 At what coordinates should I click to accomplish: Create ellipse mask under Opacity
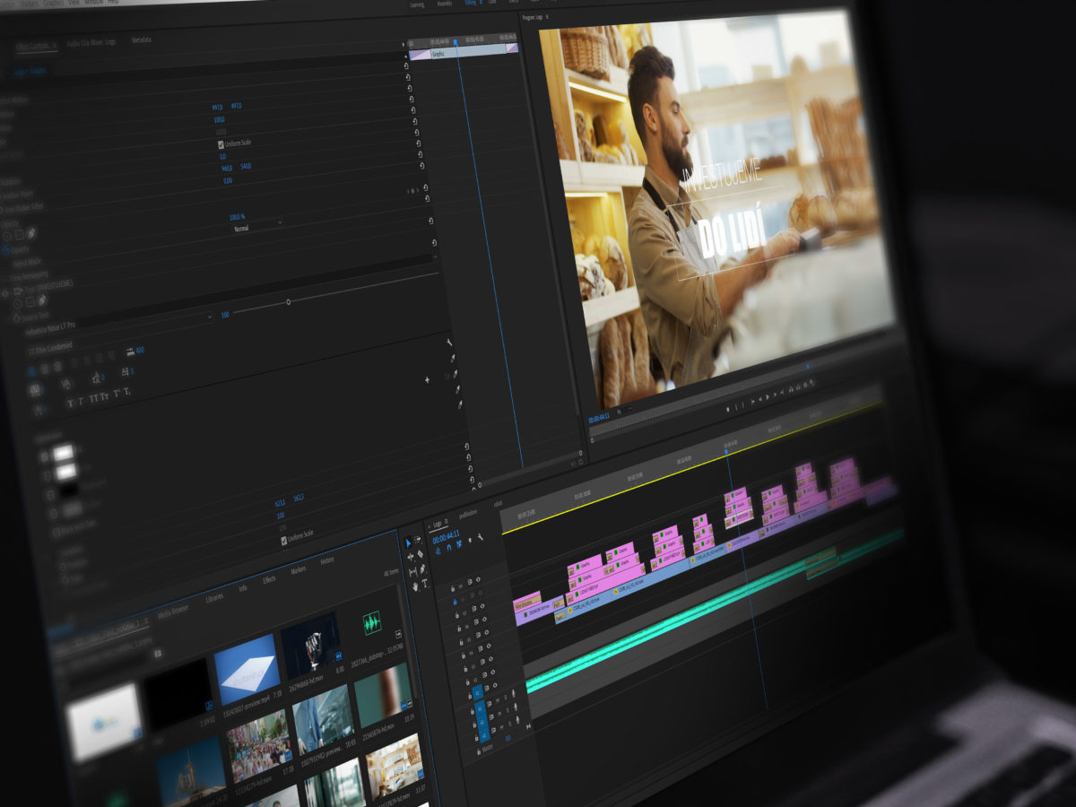point(6,236)
